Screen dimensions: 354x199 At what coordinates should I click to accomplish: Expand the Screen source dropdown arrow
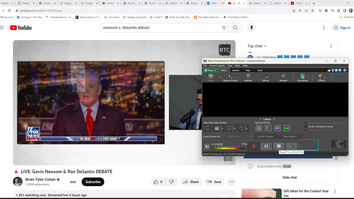(x=220, y=78)
